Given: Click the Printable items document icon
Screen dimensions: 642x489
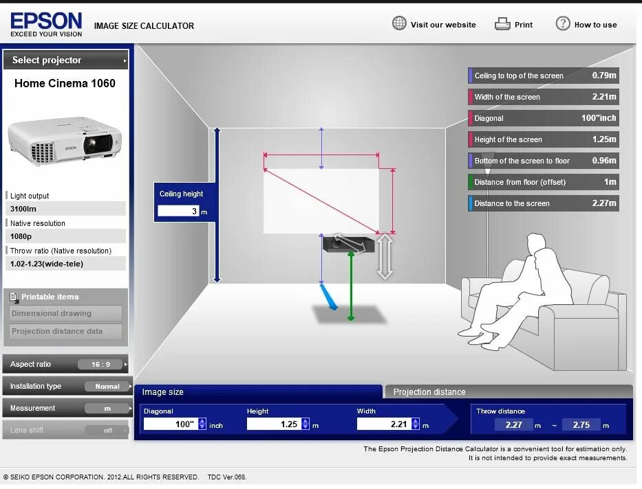Looking at the screenshot, I should click(14, 298).
